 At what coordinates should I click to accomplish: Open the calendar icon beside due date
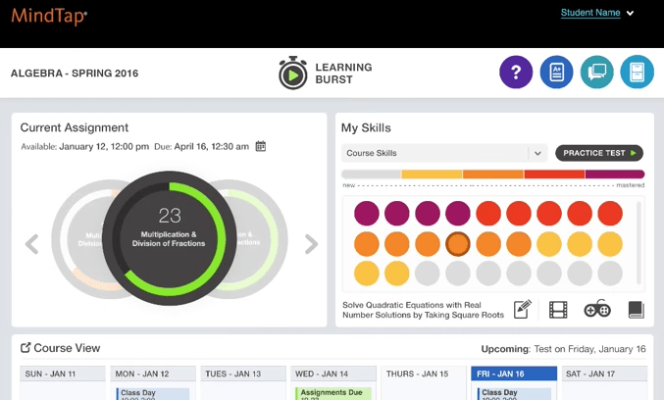point(261,146)
